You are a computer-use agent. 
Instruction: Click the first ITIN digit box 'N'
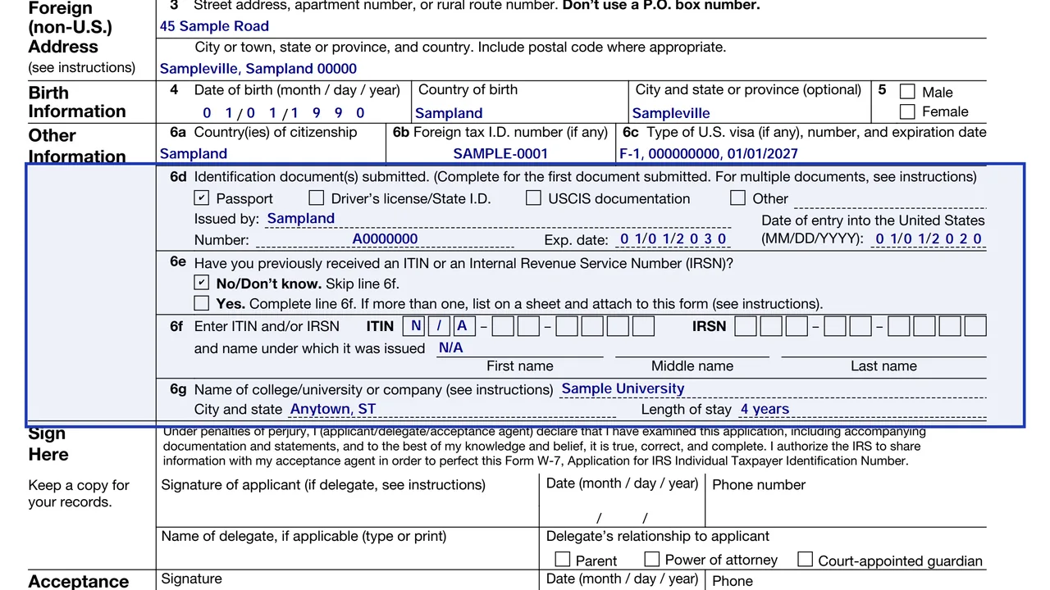click(414, 326)
